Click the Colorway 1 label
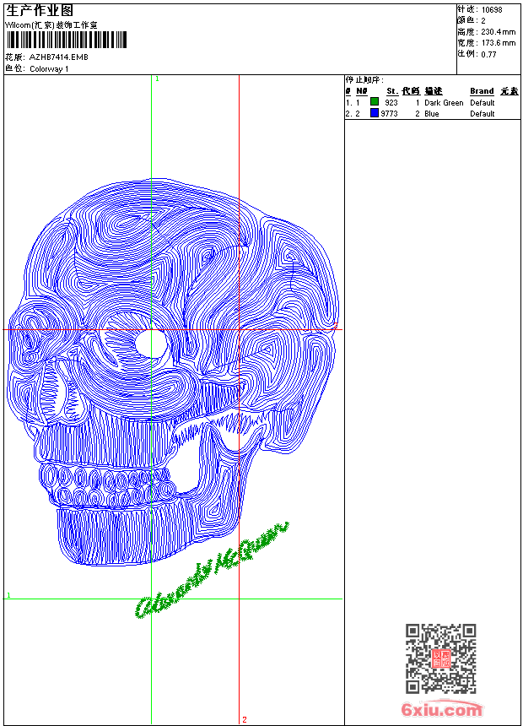This screenshot has height=726, width=523. point(49,68)
